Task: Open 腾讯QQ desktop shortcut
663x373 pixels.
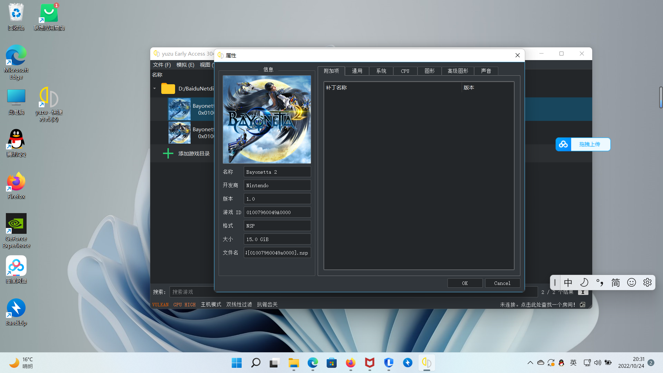Action: click(16, 143)
